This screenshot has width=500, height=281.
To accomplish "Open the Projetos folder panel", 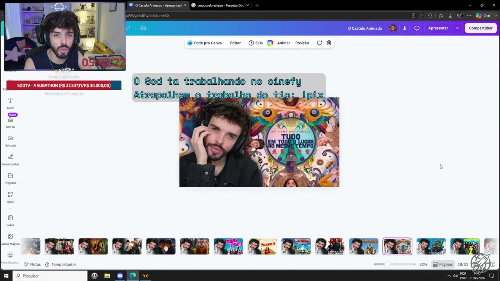I will pos(11,179).
